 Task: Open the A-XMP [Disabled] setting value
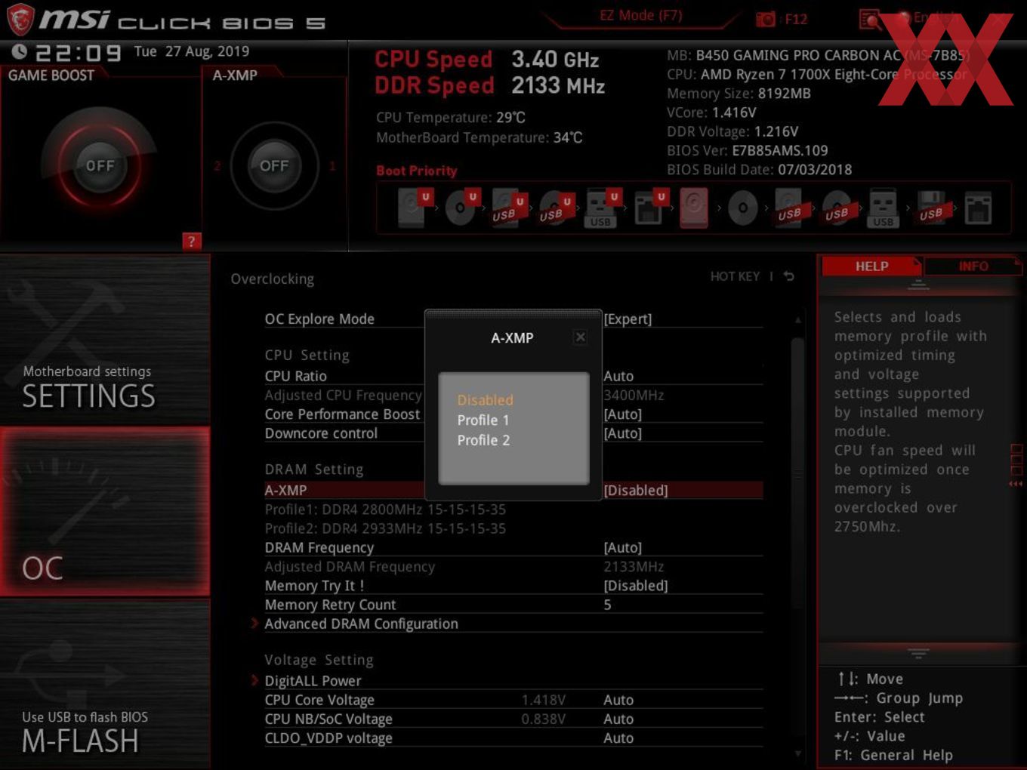point(635,491)
